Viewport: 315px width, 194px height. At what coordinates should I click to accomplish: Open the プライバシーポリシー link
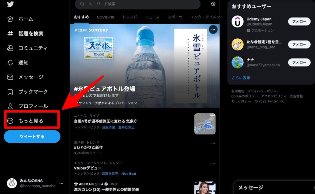pyautogui.click(x=263, y=91)
